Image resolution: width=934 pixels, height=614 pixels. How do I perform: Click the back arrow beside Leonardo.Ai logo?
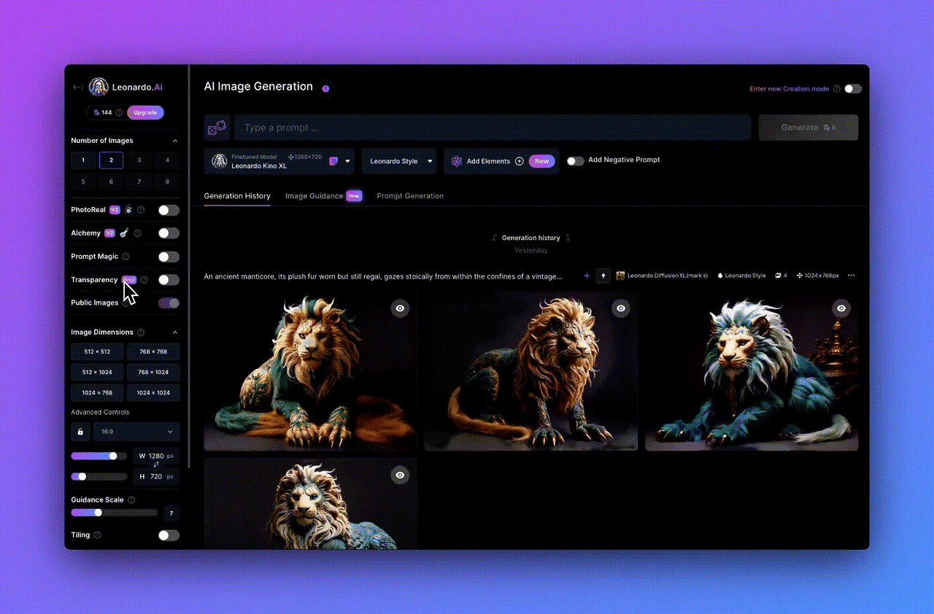coord(77,88)
